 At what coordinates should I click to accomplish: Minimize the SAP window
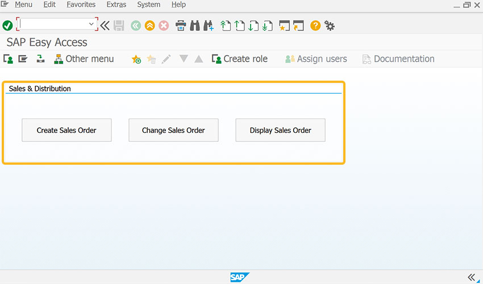tap(456, 6)
